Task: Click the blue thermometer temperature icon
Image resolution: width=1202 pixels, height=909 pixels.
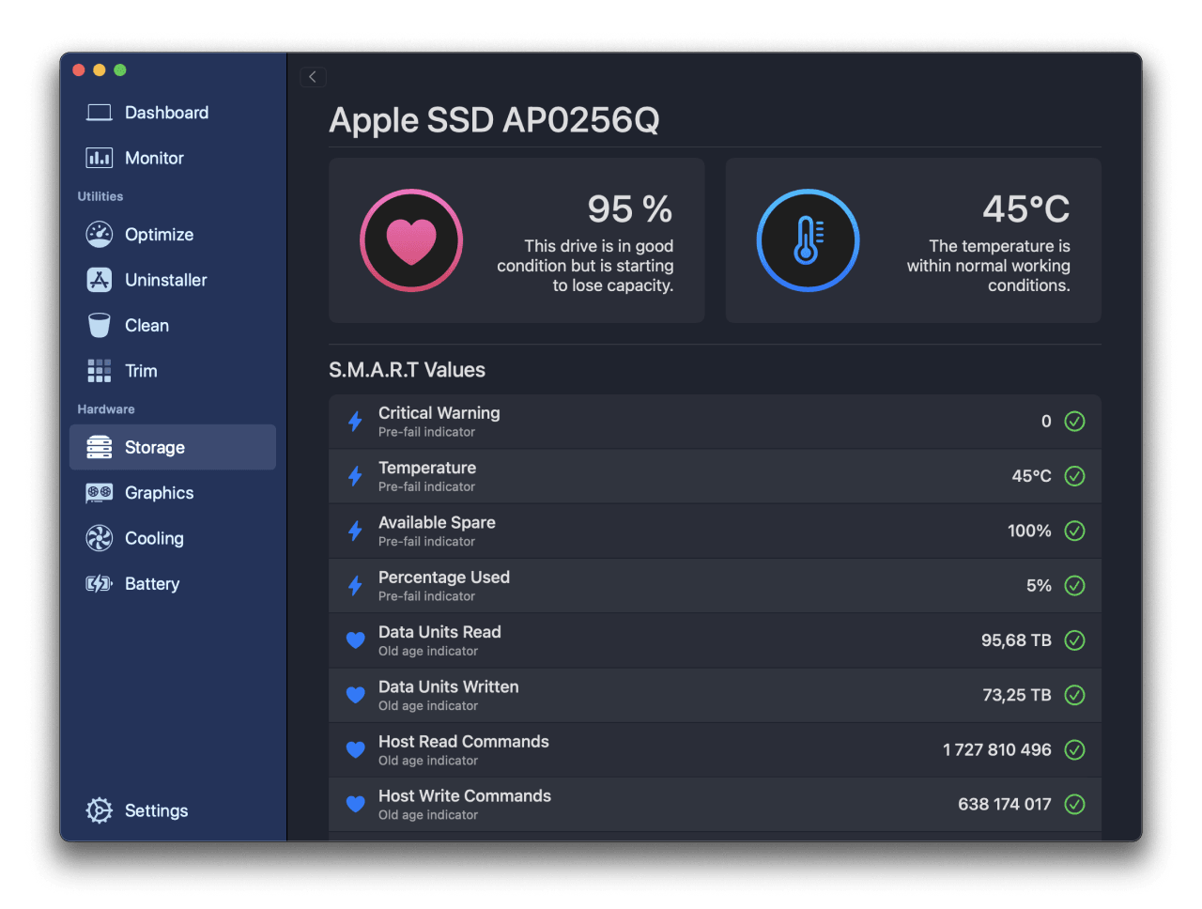Action: point(808,240)
